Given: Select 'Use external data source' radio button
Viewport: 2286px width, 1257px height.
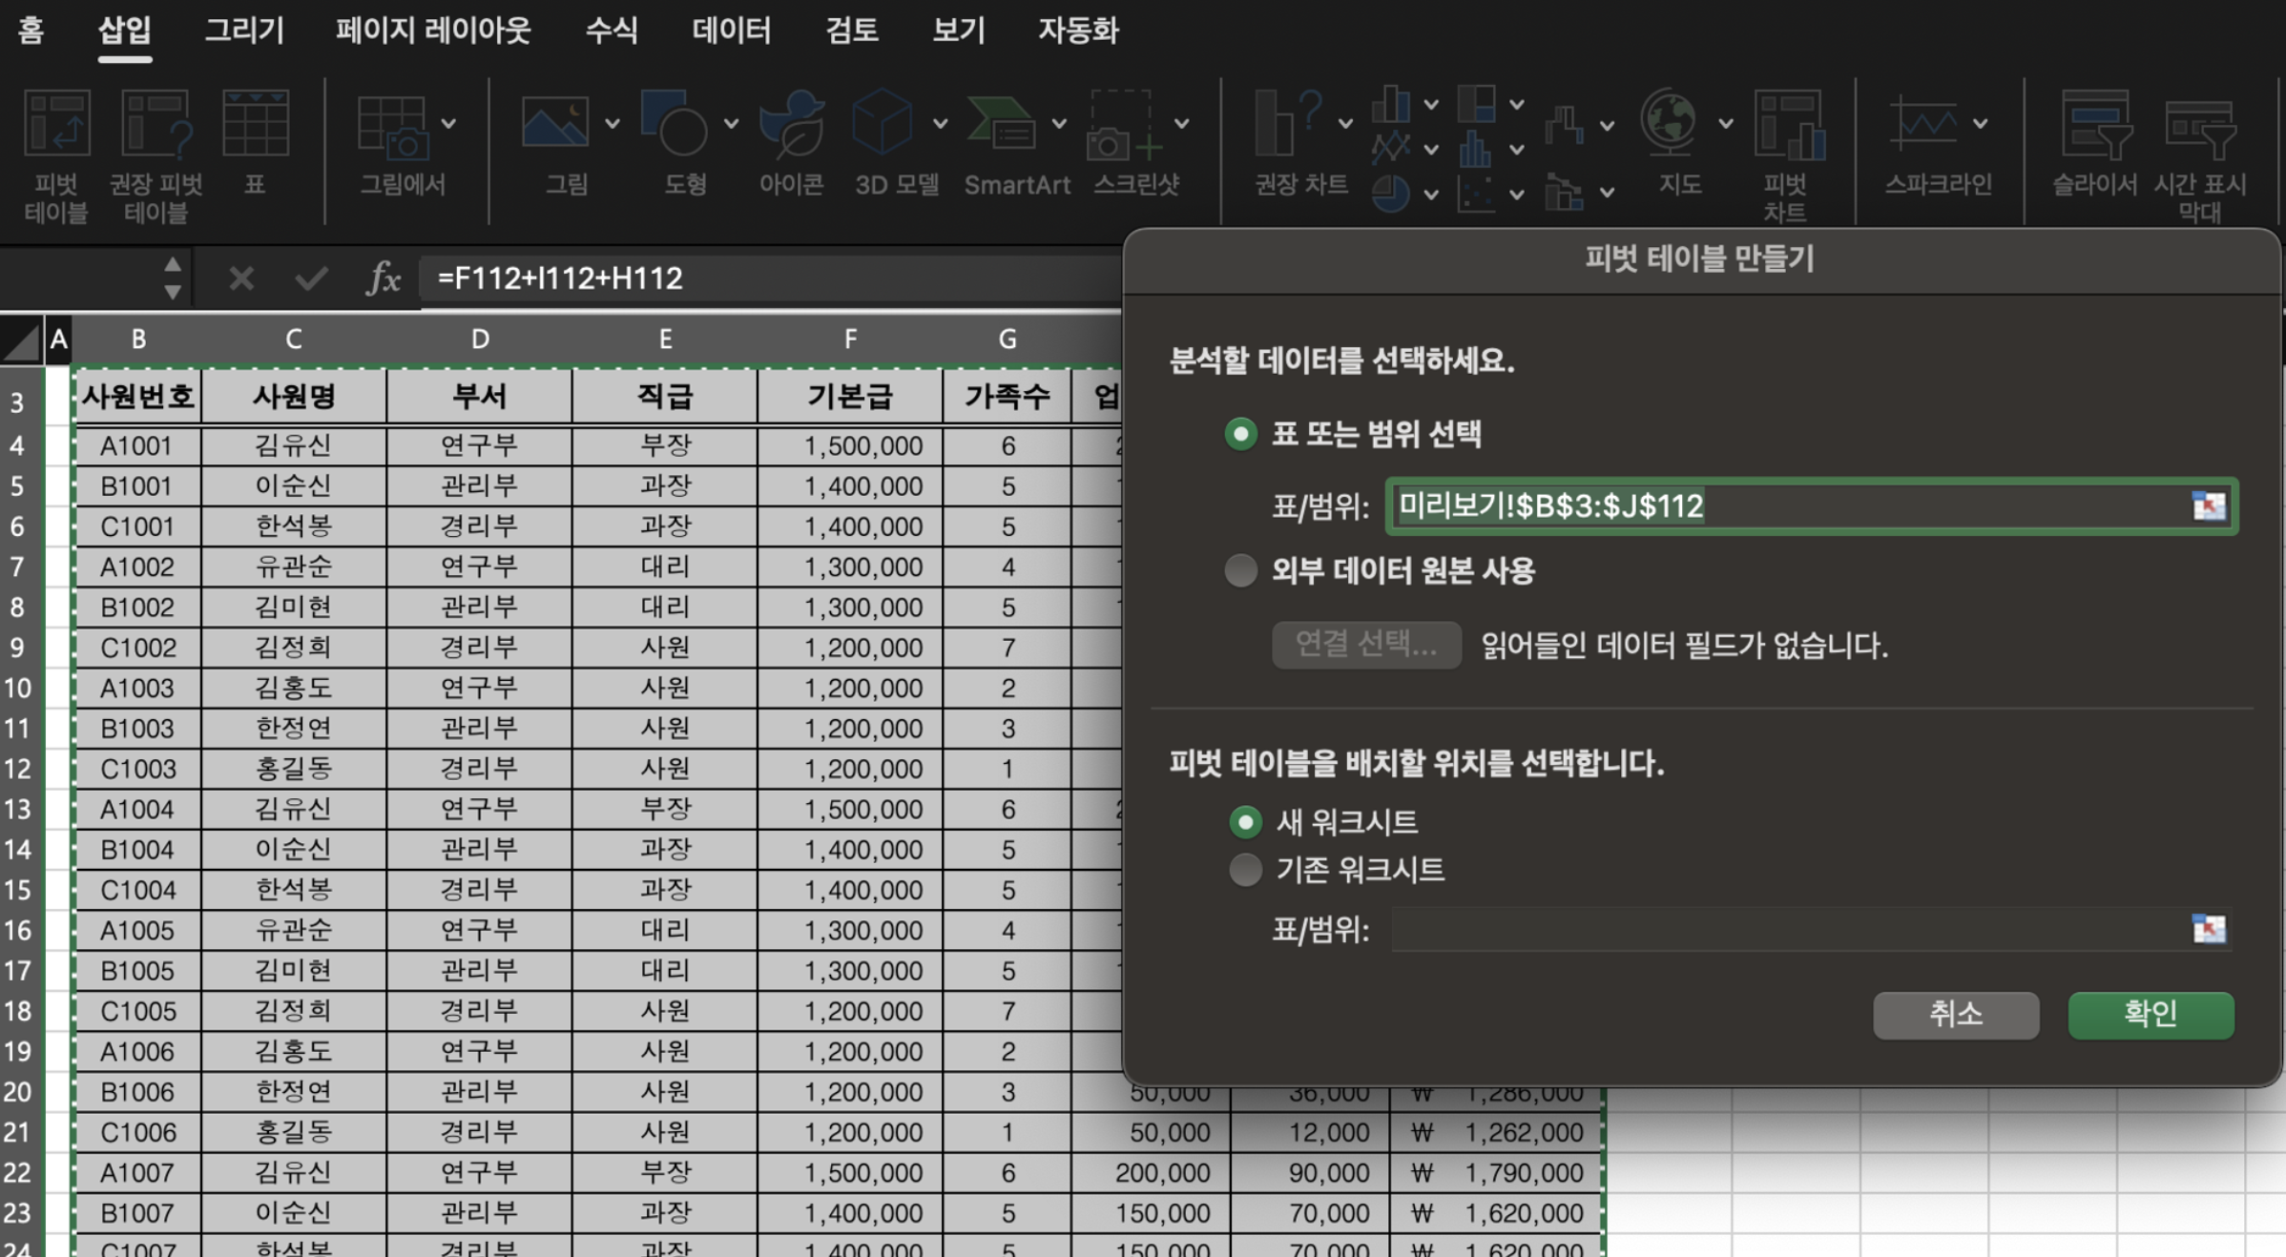Looking at the screenshot, I should [1240, 571].
